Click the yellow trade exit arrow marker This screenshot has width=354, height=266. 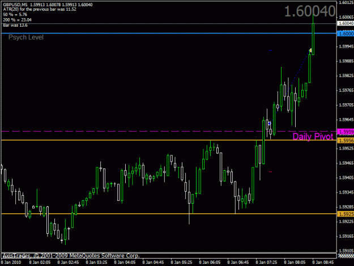[310, 50]
